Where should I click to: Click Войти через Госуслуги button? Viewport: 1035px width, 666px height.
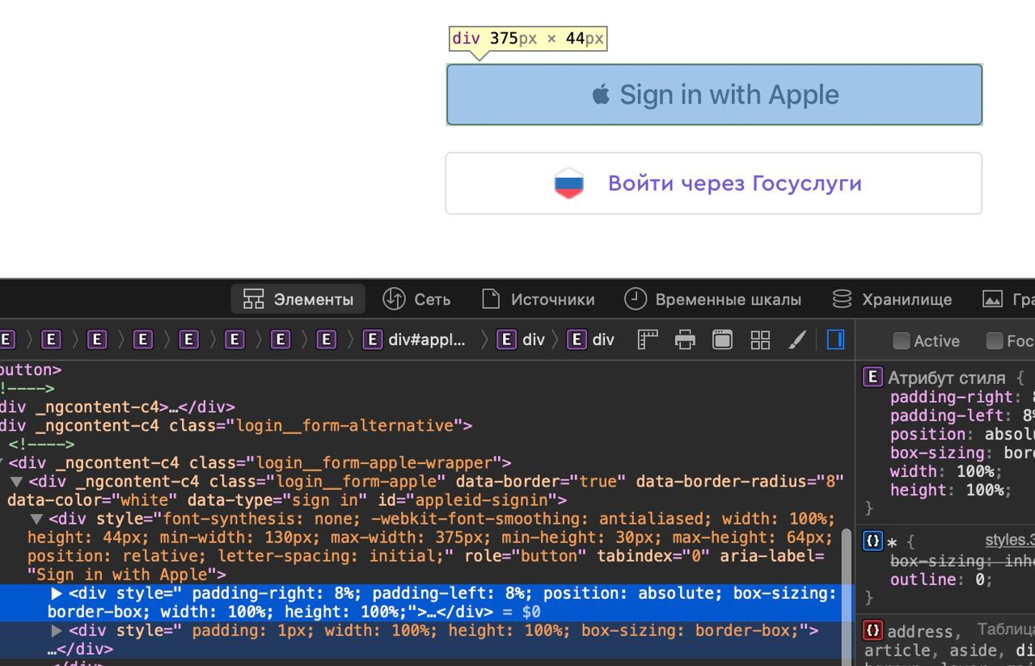point(714,183)
